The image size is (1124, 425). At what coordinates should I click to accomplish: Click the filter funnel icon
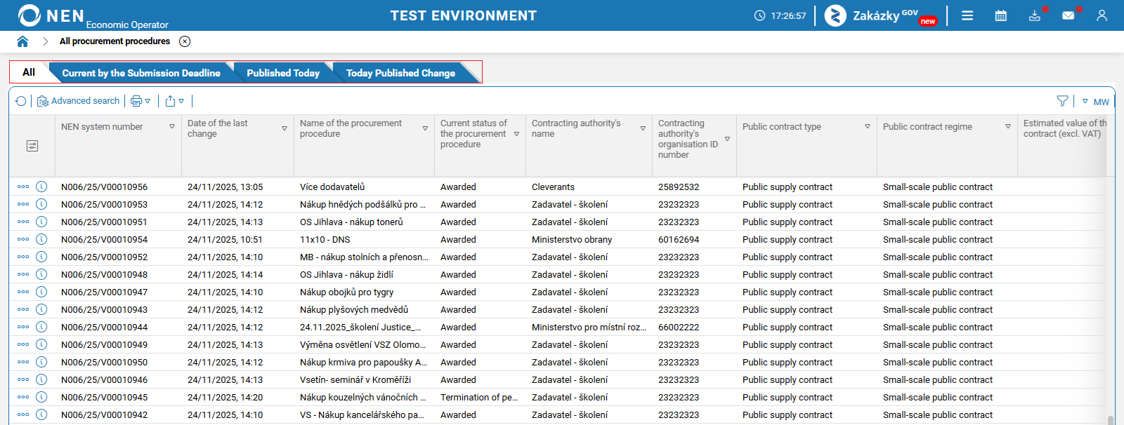(x=1063, y=101)
